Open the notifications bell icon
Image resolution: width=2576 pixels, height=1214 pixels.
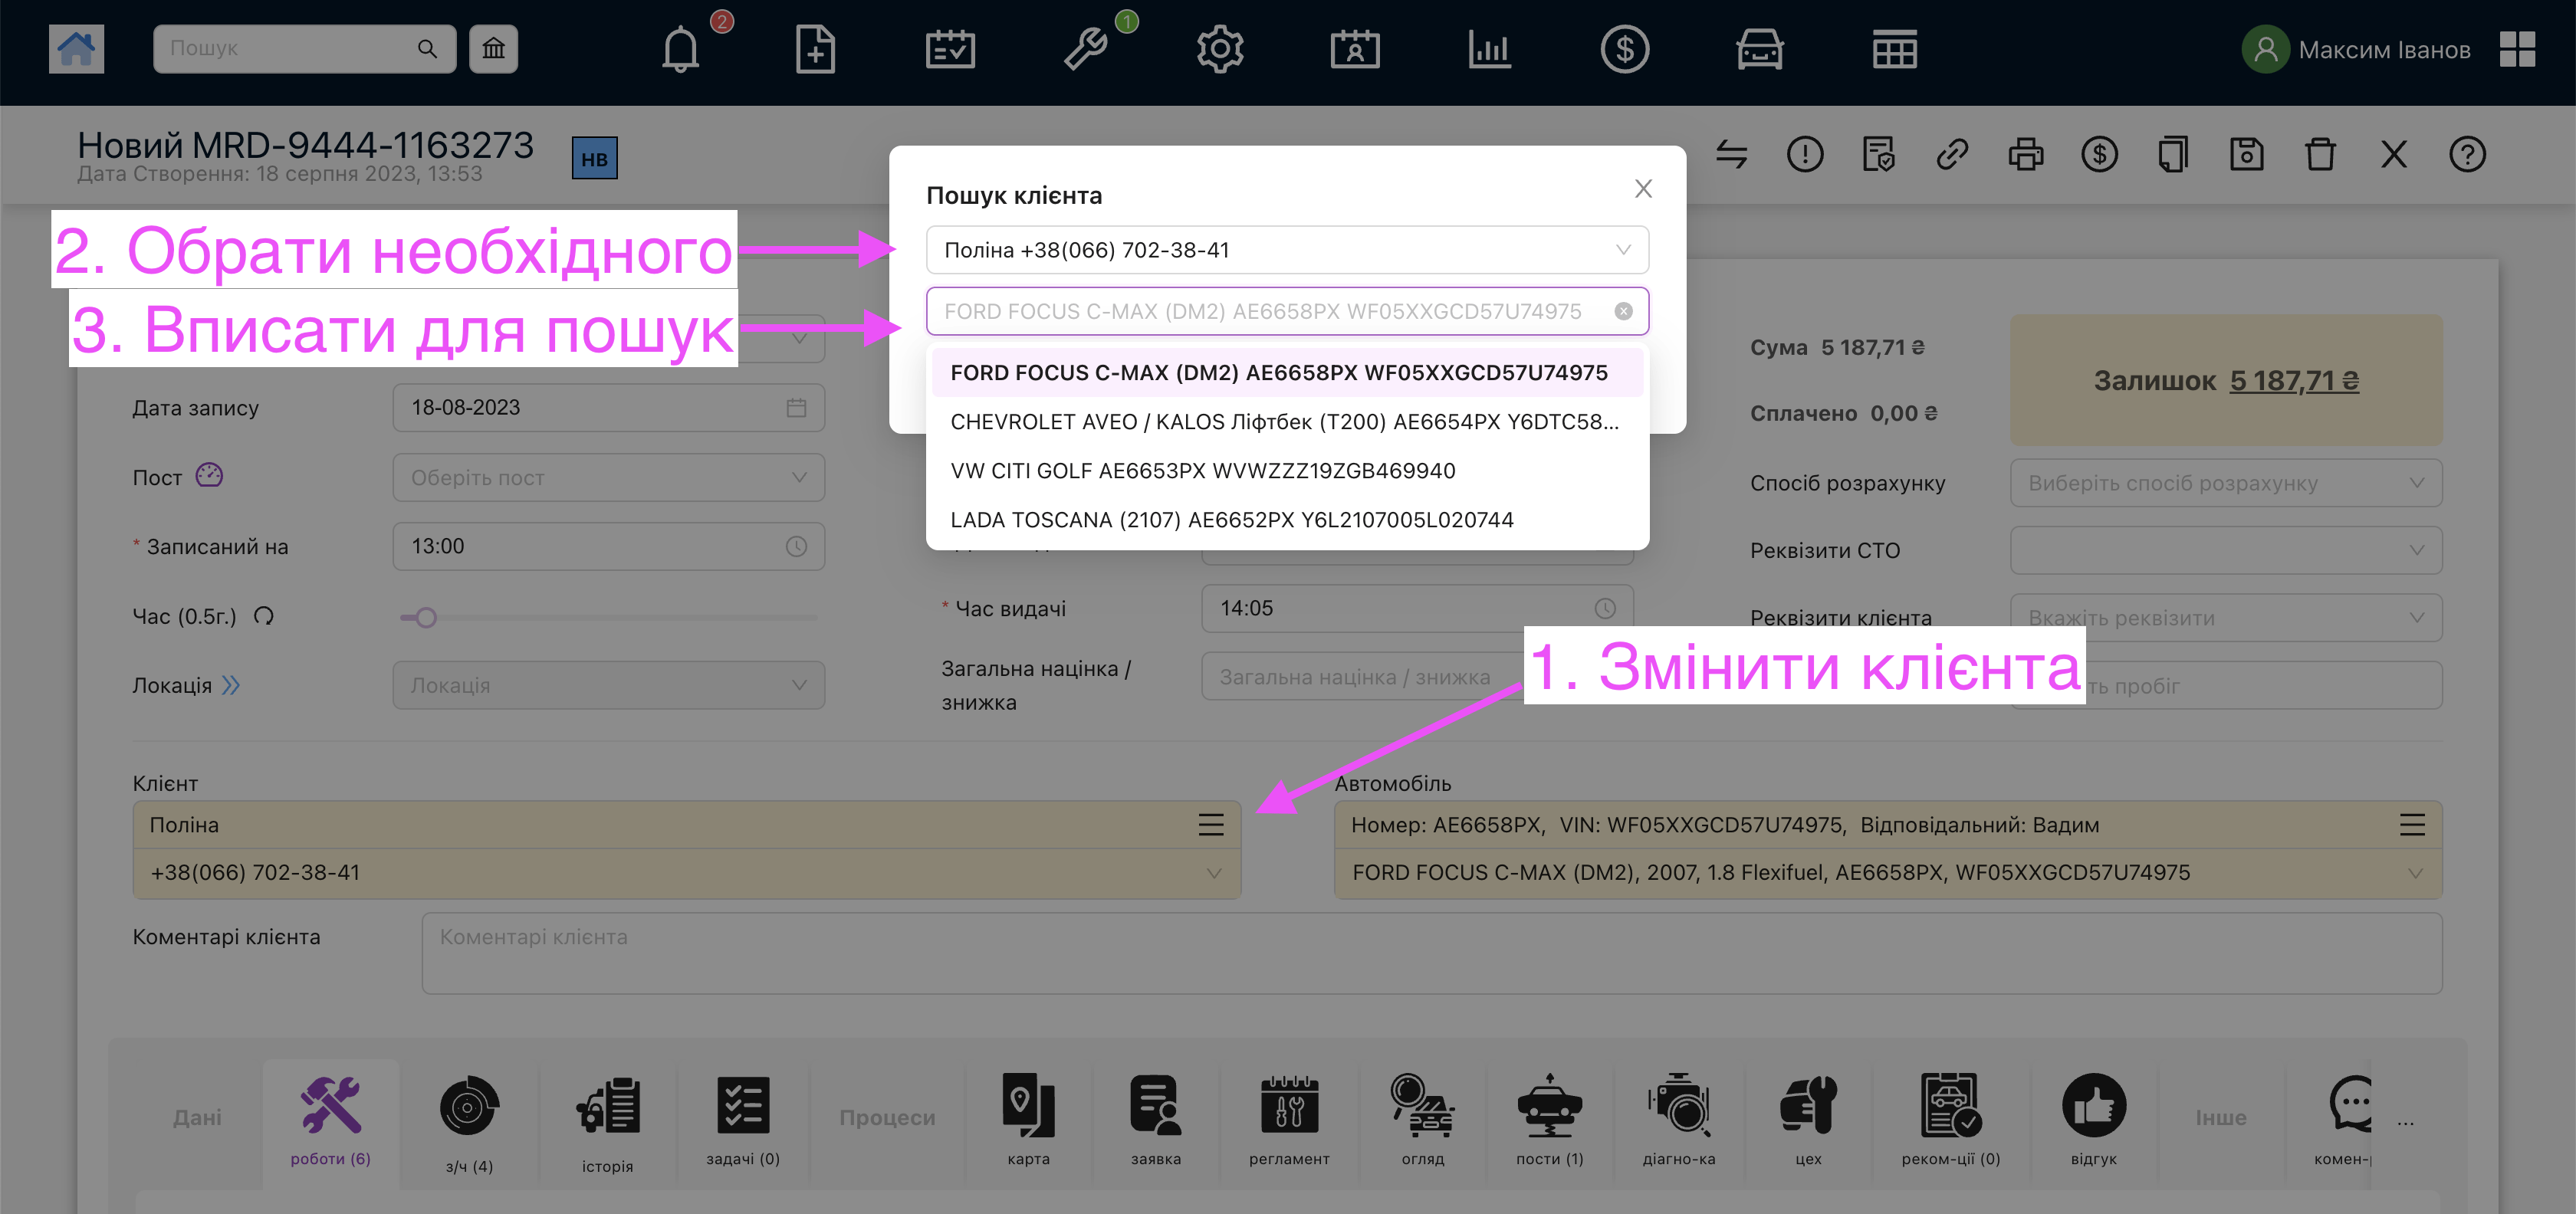click(x=680, y=49)
